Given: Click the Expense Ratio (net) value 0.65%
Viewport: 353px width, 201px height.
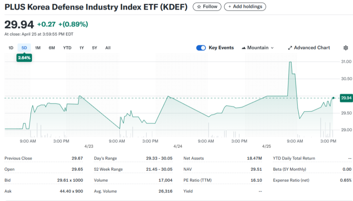Looking at the screenshot, I should pyautogui.click(x=345, y=180).
